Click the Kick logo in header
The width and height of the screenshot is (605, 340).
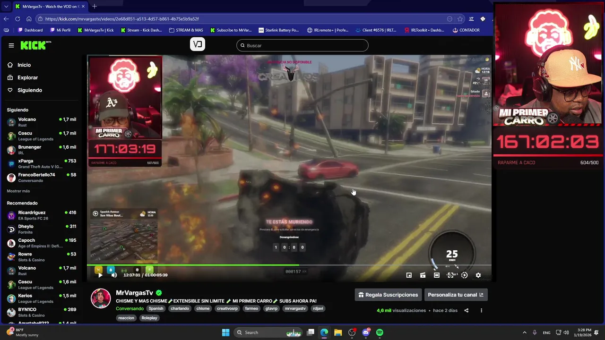35,45
